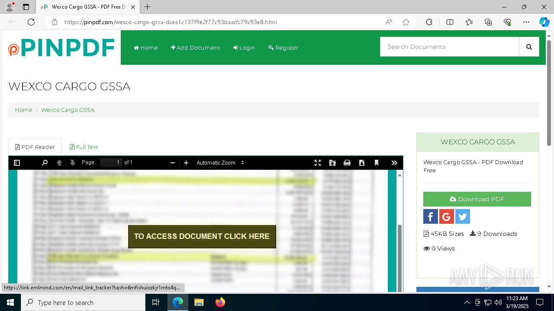This screenshot has width=554, height=311.
Task: Open the Home navigation menu item
Action: pos(146,48)
